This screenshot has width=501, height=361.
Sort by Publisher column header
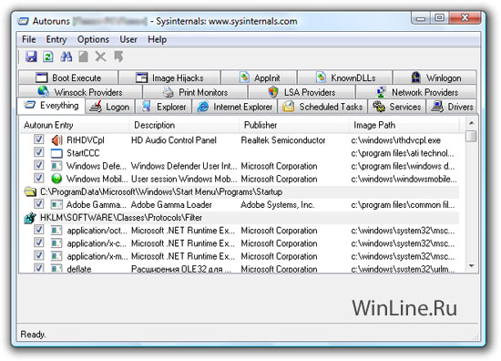click(294, 125)
